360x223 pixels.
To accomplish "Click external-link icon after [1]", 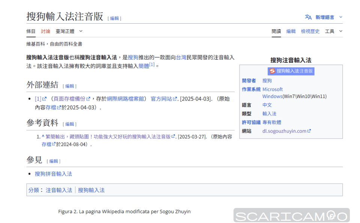I will [44, 99].
